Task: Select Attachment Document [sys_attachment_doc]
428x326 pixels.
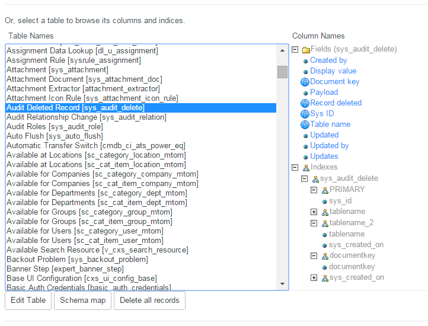Action: point(141,79)
